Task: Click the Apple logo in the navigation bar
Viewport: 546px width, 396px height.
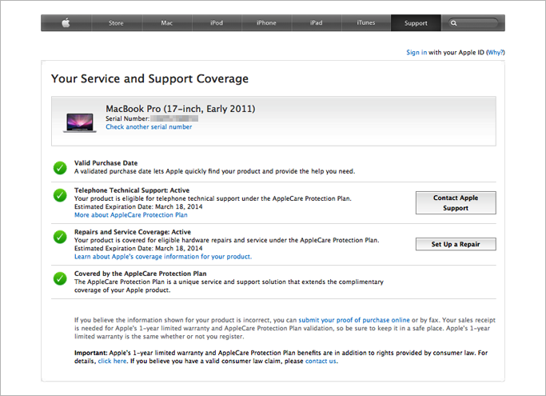Action: point(66,23)
